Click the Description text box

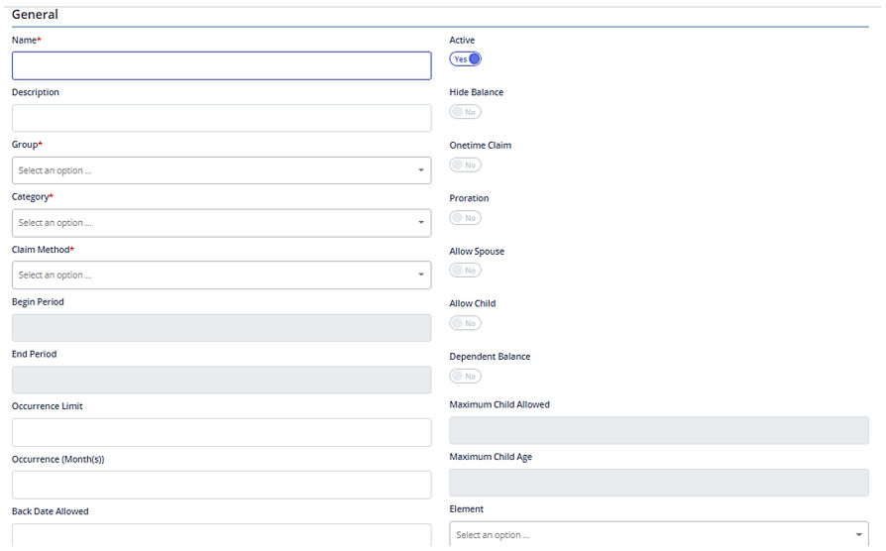(x=222, y=118)
